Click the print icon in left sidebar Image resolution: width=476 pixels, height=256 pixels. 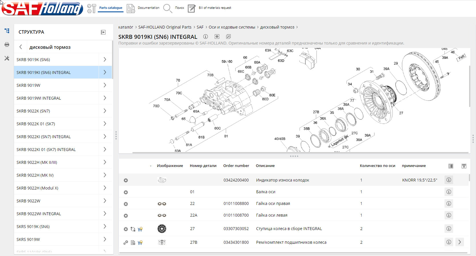[x=7, y=45]
